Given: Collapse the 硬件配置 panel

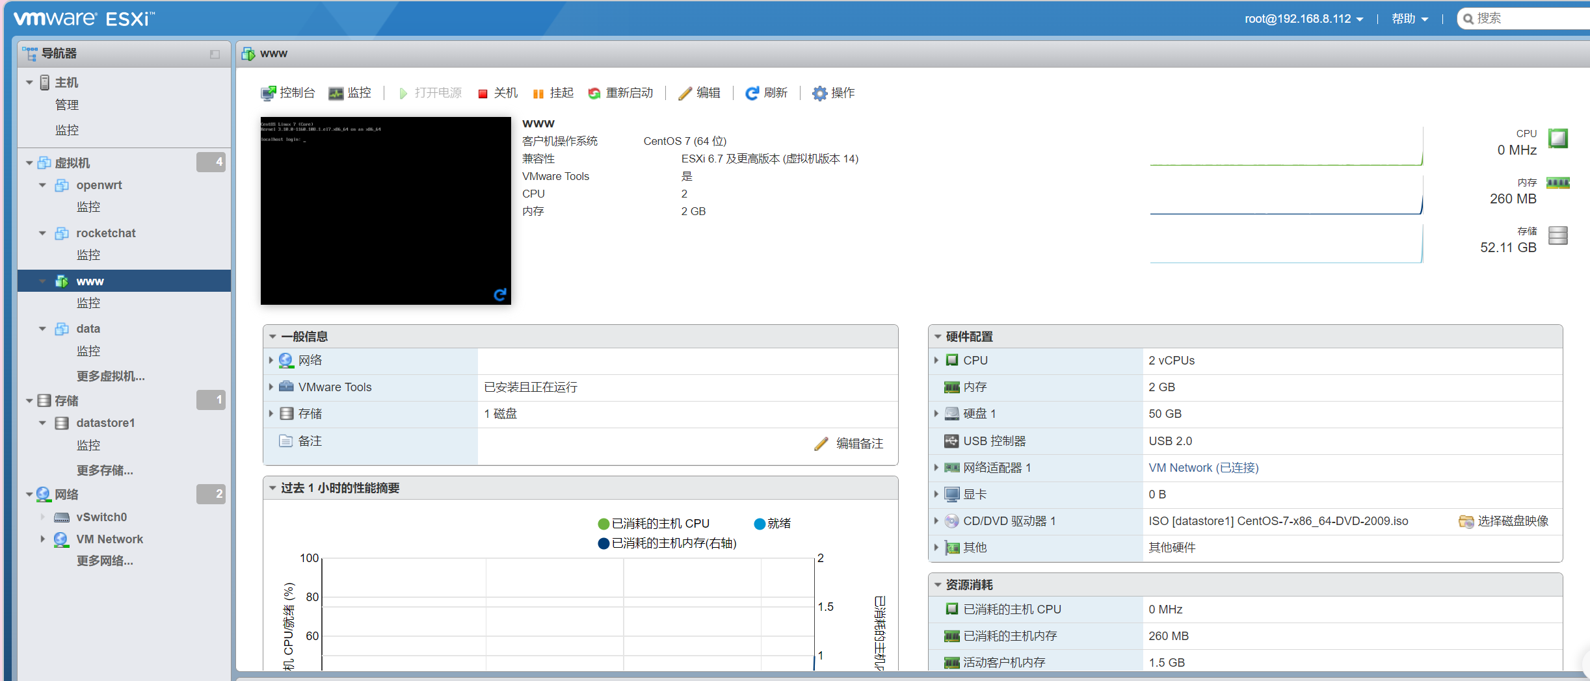Looking at the screenshot, I should point(938,337).
